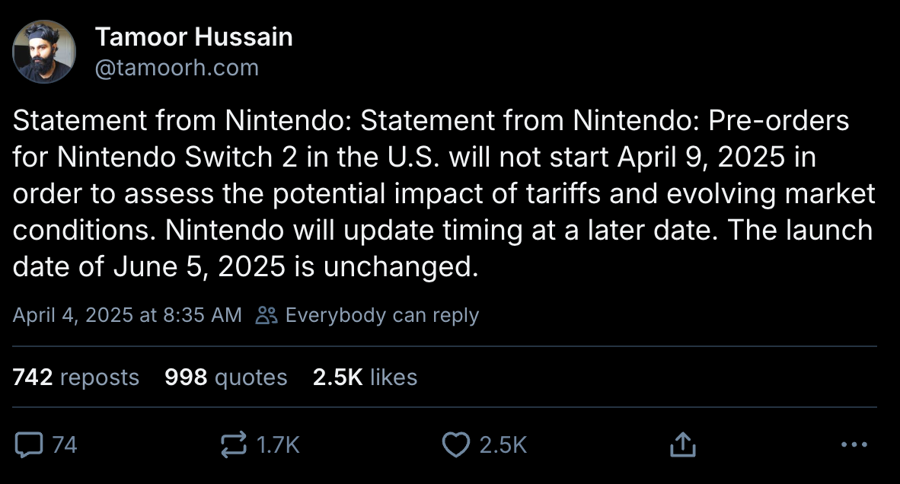Open Tamoor Hussain's profile avatar
Screen dimensions: 900x484
tap(44, 52)
